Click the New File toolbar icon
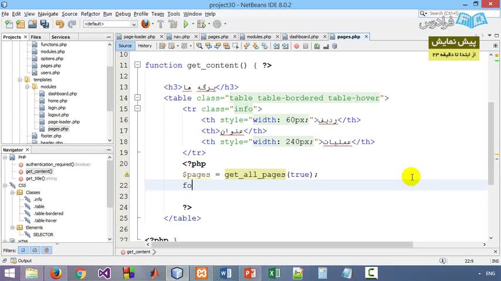Image resolution: width=501 pixels, height=281 pixels. pos(9,24)
